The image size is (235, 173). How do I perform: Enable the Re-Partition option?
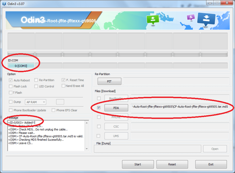pyautogui.click(x=36, y=80)
